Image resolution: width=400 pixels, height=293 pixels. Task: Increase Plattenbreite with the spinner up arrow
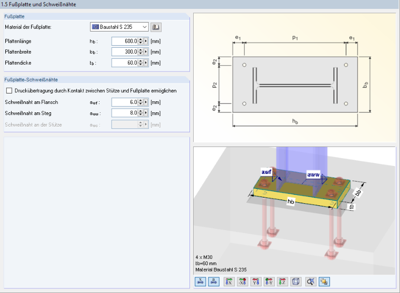click(x=141, y=50)
